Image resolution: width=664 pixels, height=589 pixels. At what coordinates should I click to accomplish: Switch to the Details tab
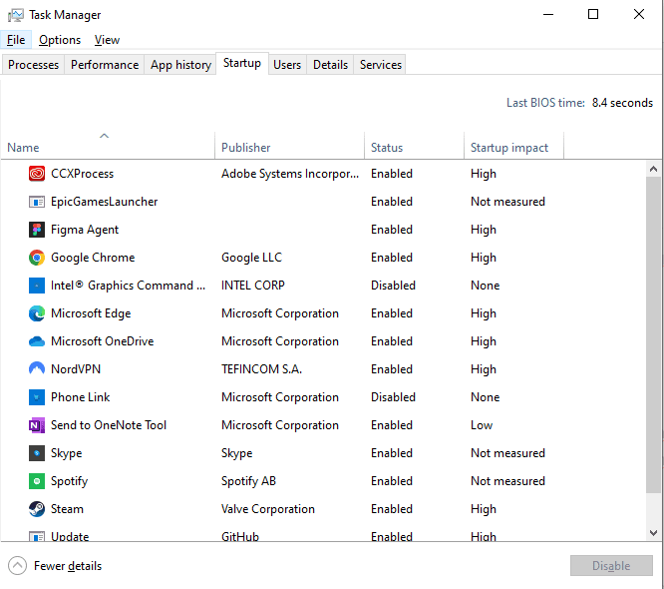(330, 65)
